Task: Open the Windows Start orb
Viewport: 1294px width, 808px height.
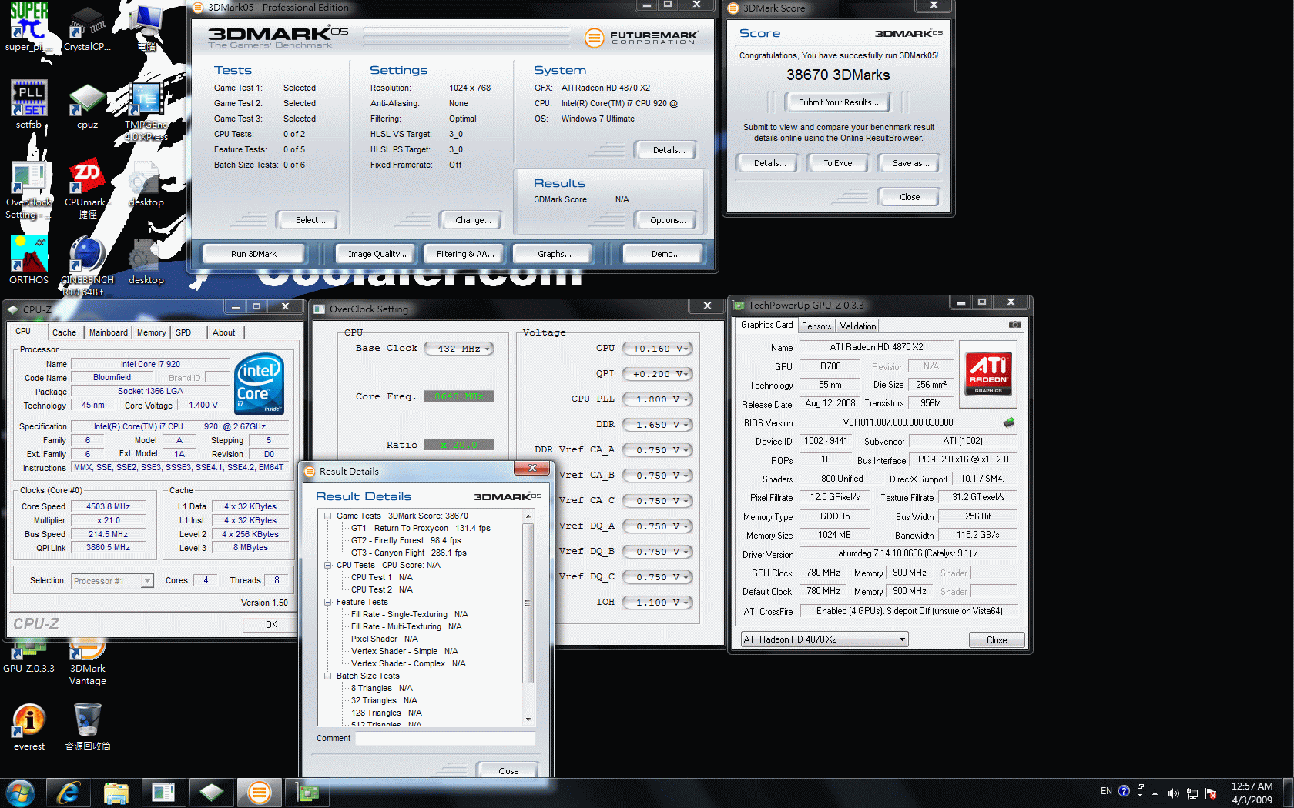Action: pyautogui.click(x=20, y=793)
